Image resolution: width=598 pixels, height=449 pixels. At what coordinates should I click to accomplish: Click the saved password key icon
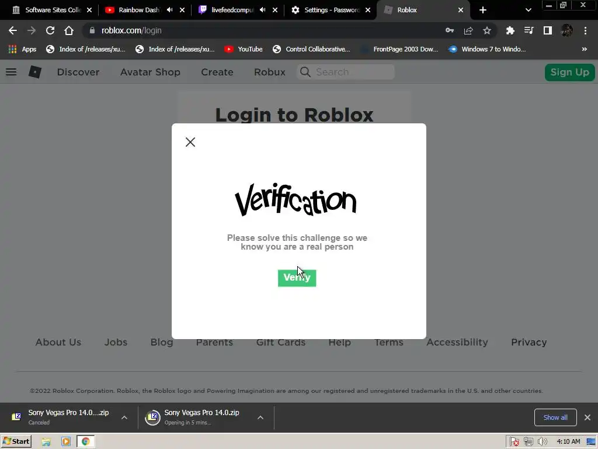(450, 30)
